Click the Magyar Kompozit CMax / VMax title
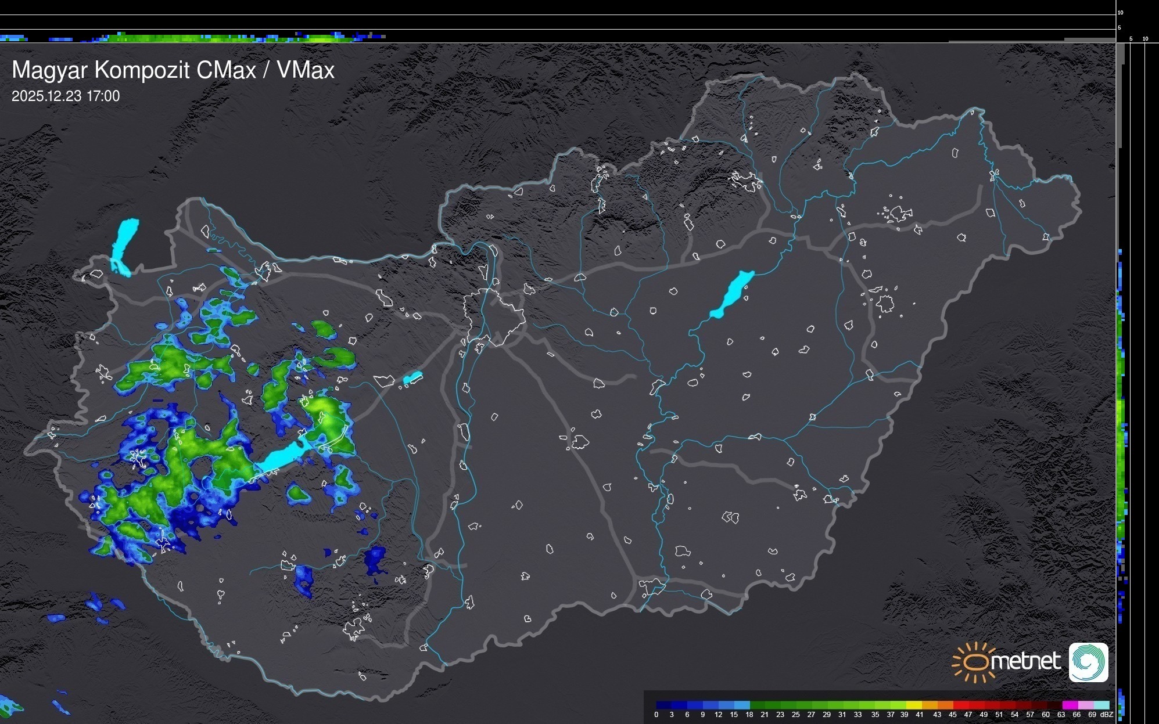 (173, 70)
